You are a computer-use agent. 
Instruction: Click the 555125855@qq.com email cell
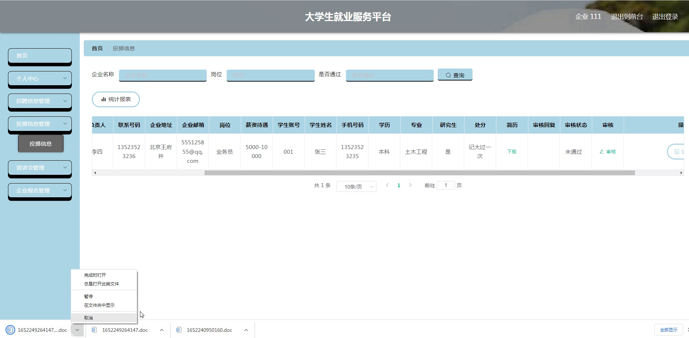193,152
